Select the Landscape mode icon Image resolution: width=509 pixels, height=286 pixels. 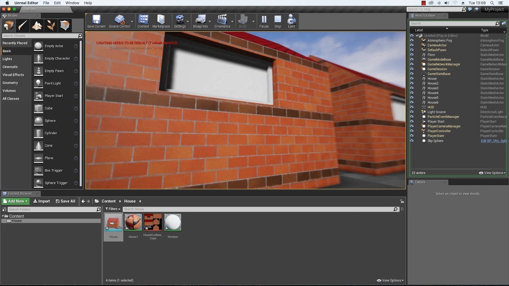tap(37, 26)
